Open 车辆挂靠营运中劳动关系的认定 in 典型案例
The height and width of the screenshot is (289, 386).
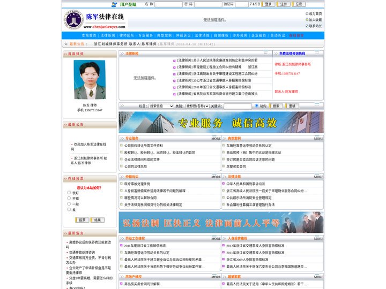(249, 146)
